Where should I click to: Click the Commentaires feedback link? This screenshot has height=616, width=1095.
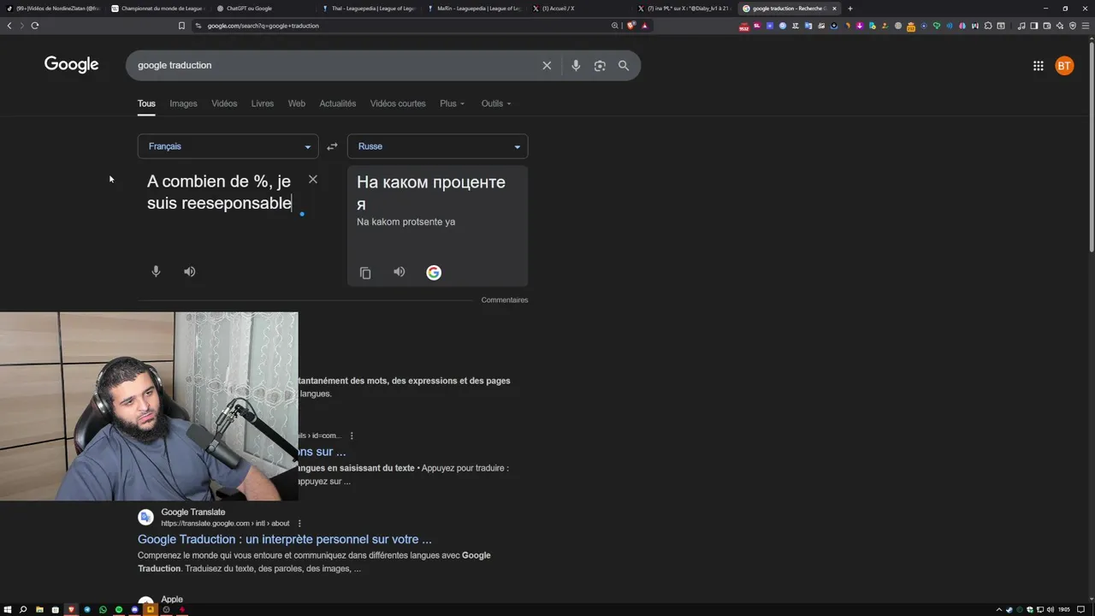pyautogui.click(x=505, y=300)
